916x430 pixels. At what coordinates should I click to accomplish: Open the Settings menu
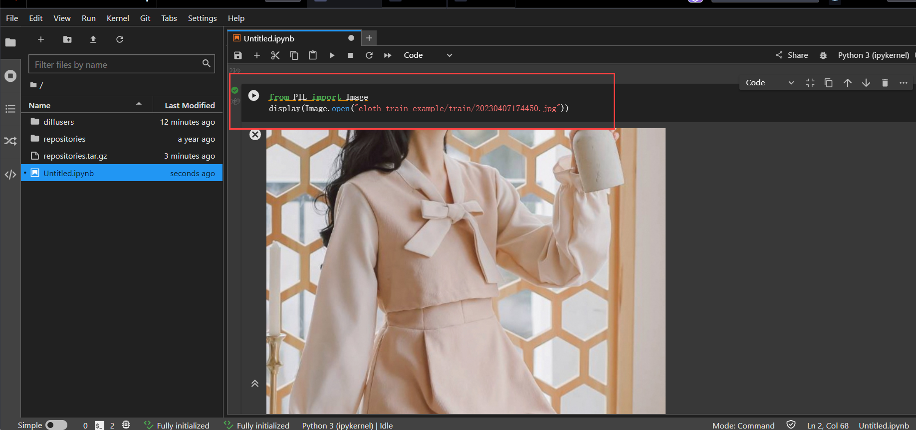coord(203,18)
